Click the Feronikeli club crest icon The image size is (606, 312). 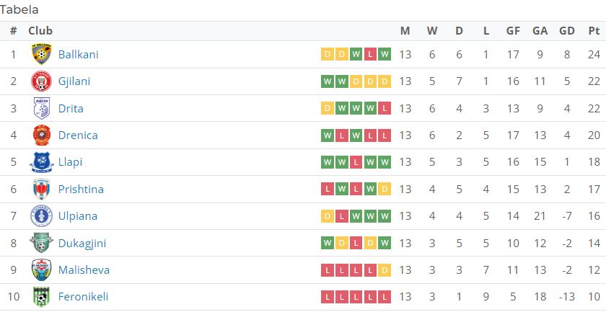point(41,297)
